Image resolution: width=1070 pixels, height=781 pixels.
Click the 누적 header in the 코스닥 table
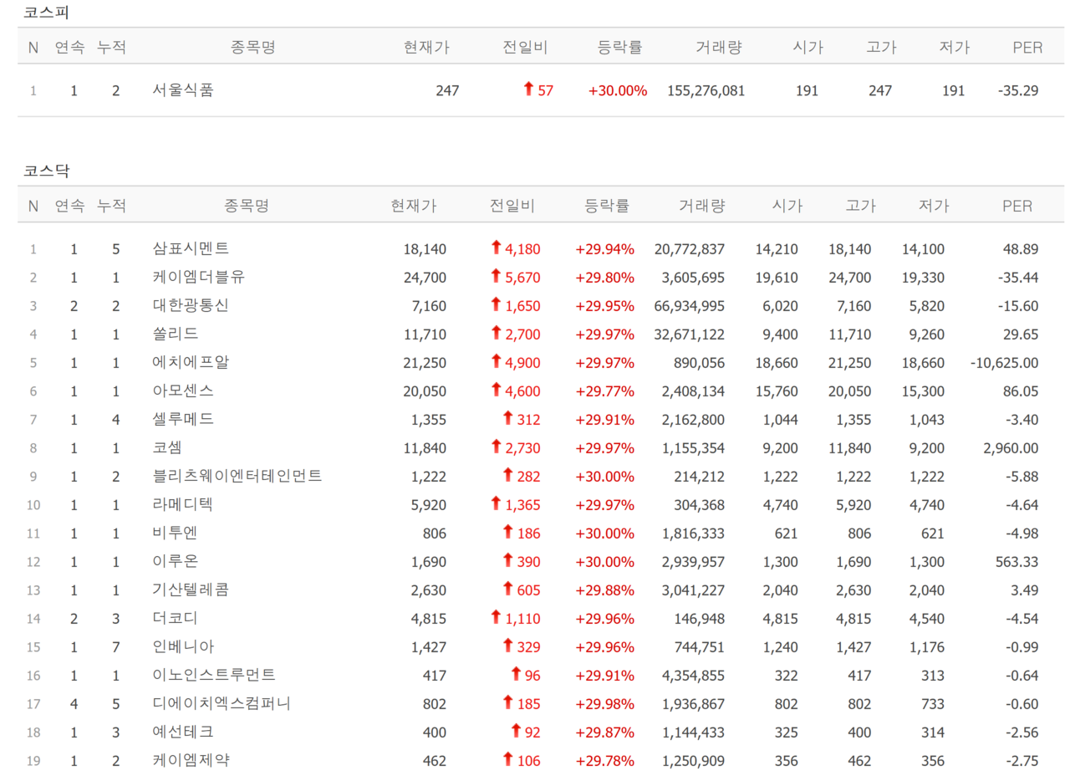click(111, 206)
